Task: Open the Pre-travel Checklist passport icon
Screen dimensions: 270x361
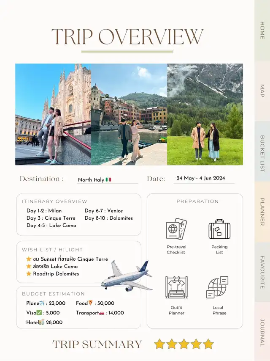Action: click(176, 229)
